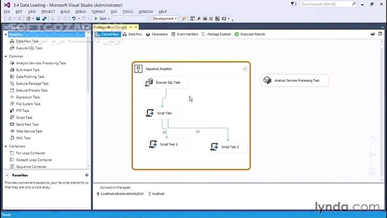Viewport: 387px width, 218px height.
Task: Open the FILE menu
Action: [x=7, y=11]
